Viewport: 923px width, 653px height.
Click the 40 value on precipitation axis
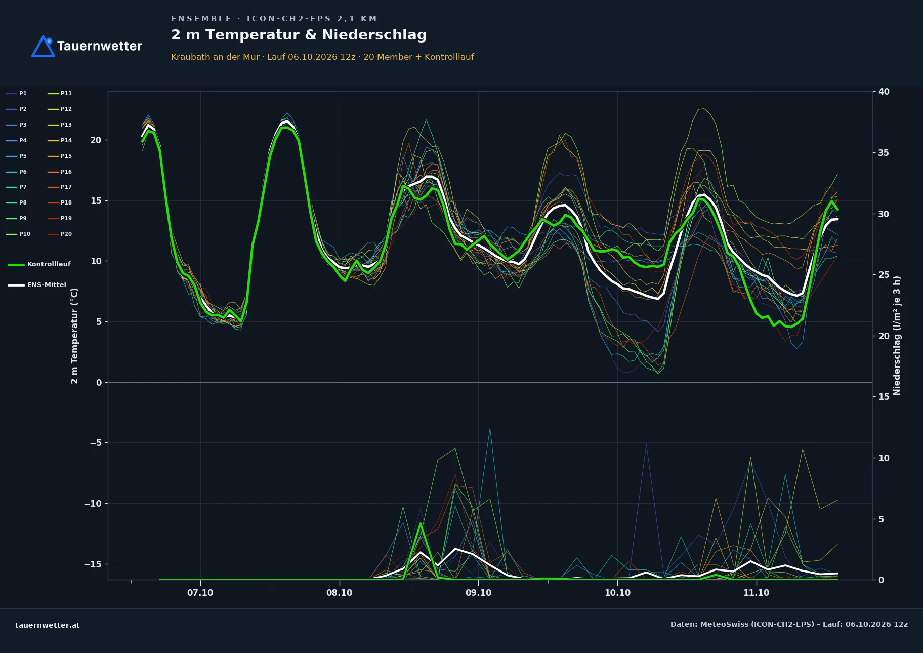(x=884, y=92)
